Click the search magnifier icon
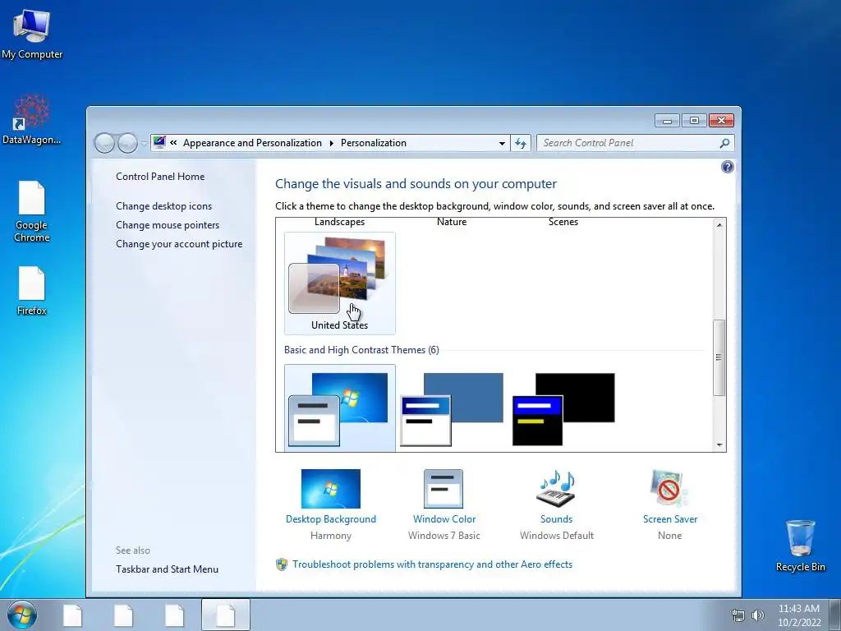The width and height of the screenshot is (841, 631). (x=724, y=143)
